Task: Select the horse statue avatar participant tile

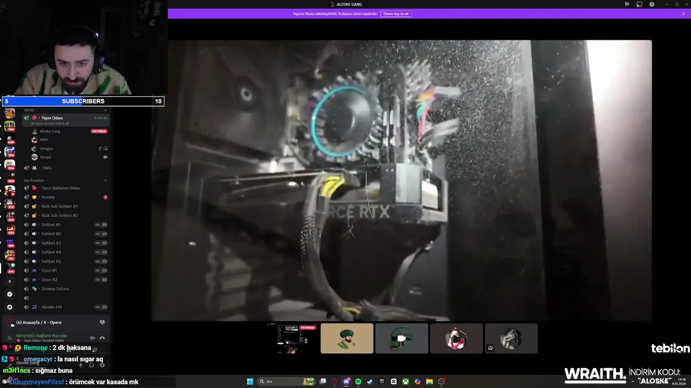Action: 511,338
